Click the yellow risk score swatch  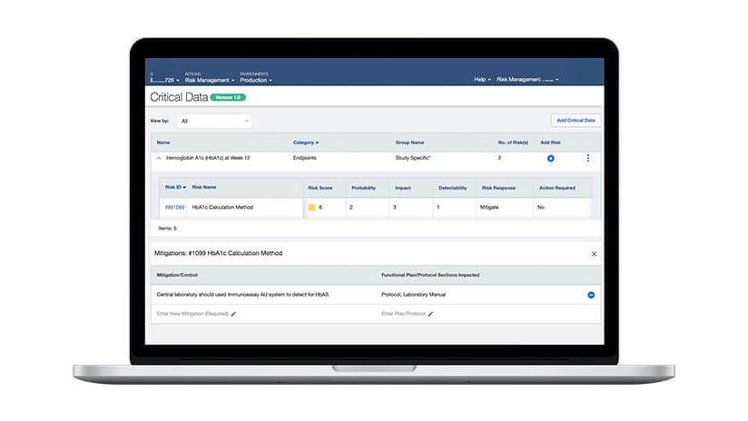(x=311, y=208)
